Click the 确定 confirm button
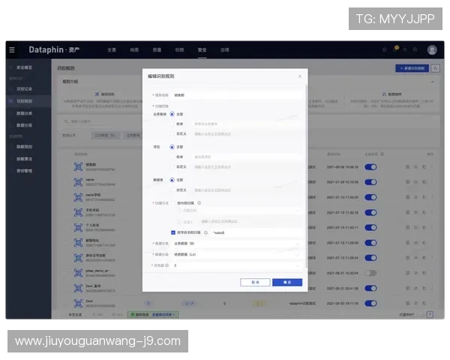 pos(287,282)
